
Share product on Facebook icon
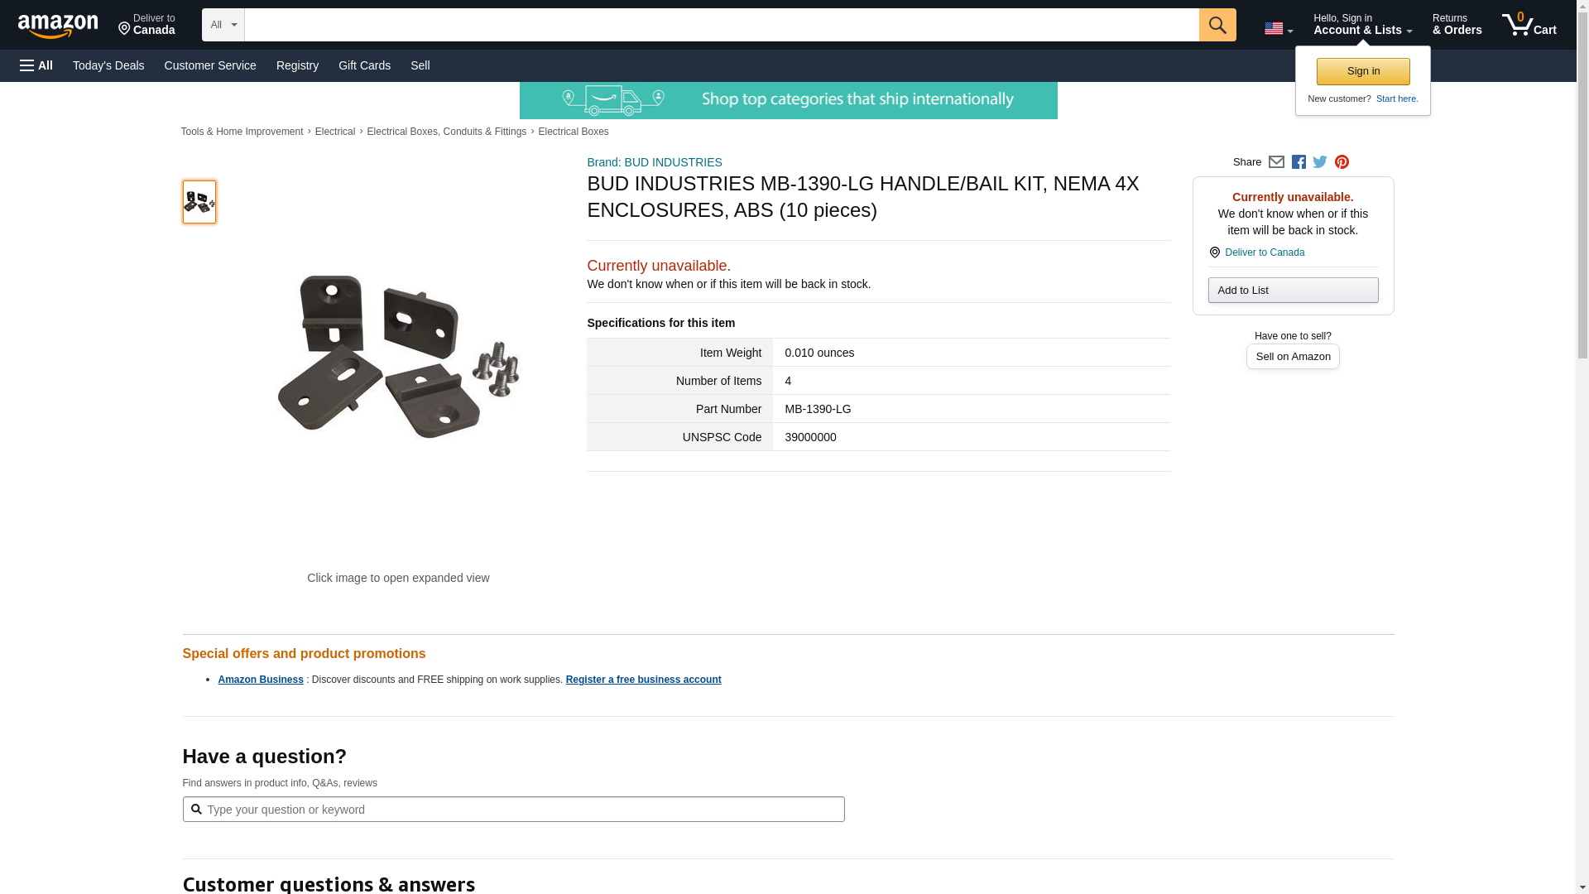point(1299,162)
